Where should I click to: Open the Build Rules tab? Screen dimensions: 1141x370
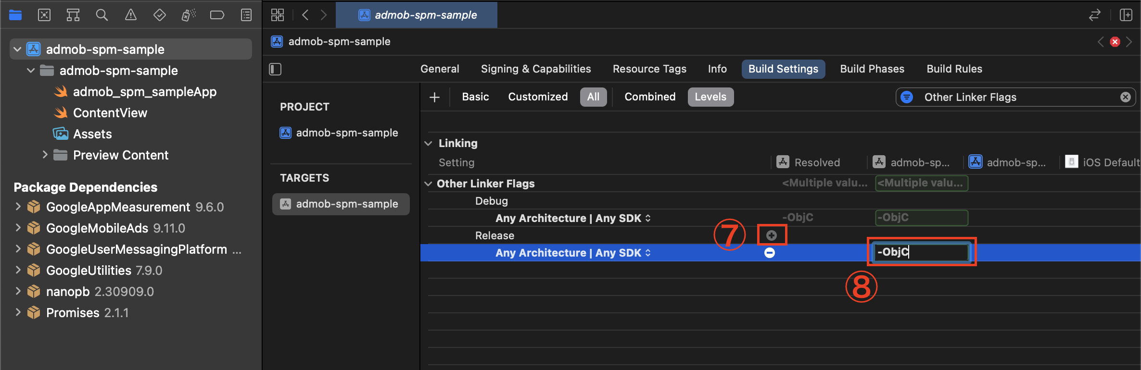[x=954, y=69]
